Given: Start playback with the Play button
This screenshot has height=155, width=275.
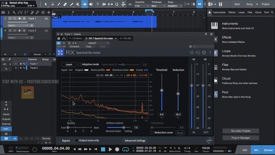Looking at the screenshot, I should pyautogui.click(x=110, y=149).
